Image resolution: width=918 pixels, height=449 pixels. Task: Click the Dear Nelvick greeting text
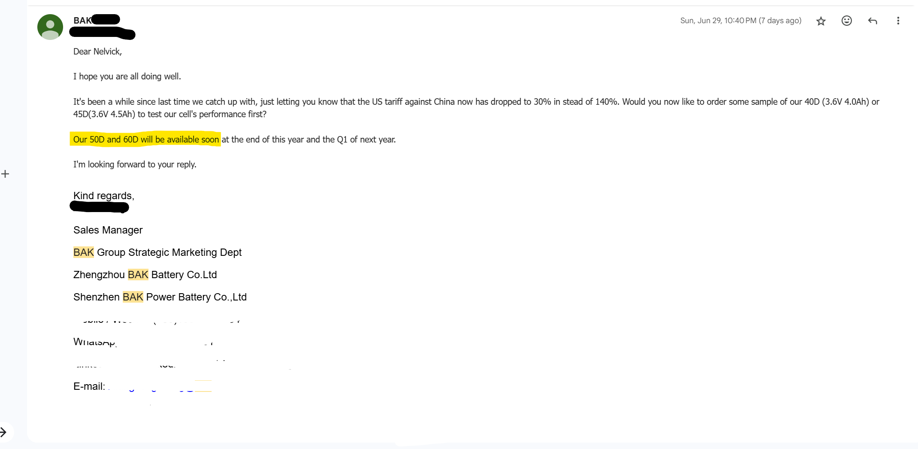tap(97, 52)
